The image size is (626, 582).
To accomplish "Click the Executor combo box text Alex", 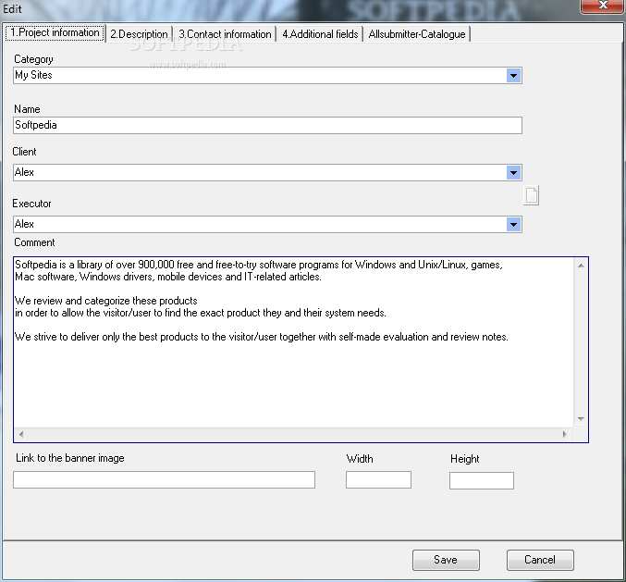I will 24,224.
